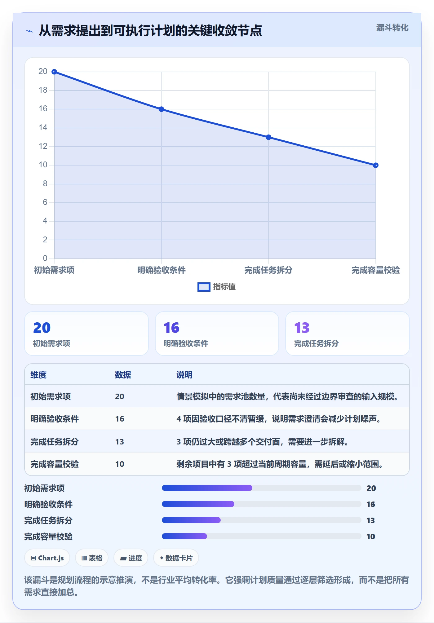Image resolution: width=434 pixels, height=623 pixels.
Task: Select the chart data point at 10
Action: coord(376,165)
